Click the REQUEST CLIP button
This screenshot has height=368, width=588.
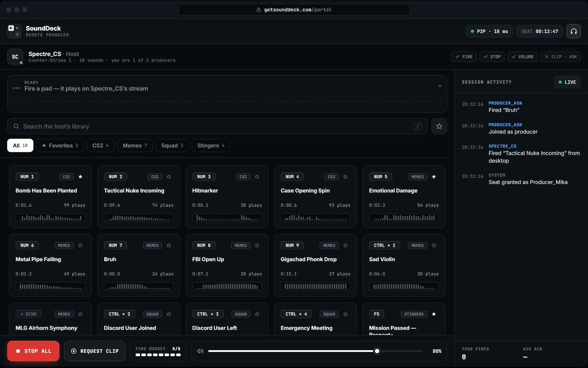click(95, 351)
